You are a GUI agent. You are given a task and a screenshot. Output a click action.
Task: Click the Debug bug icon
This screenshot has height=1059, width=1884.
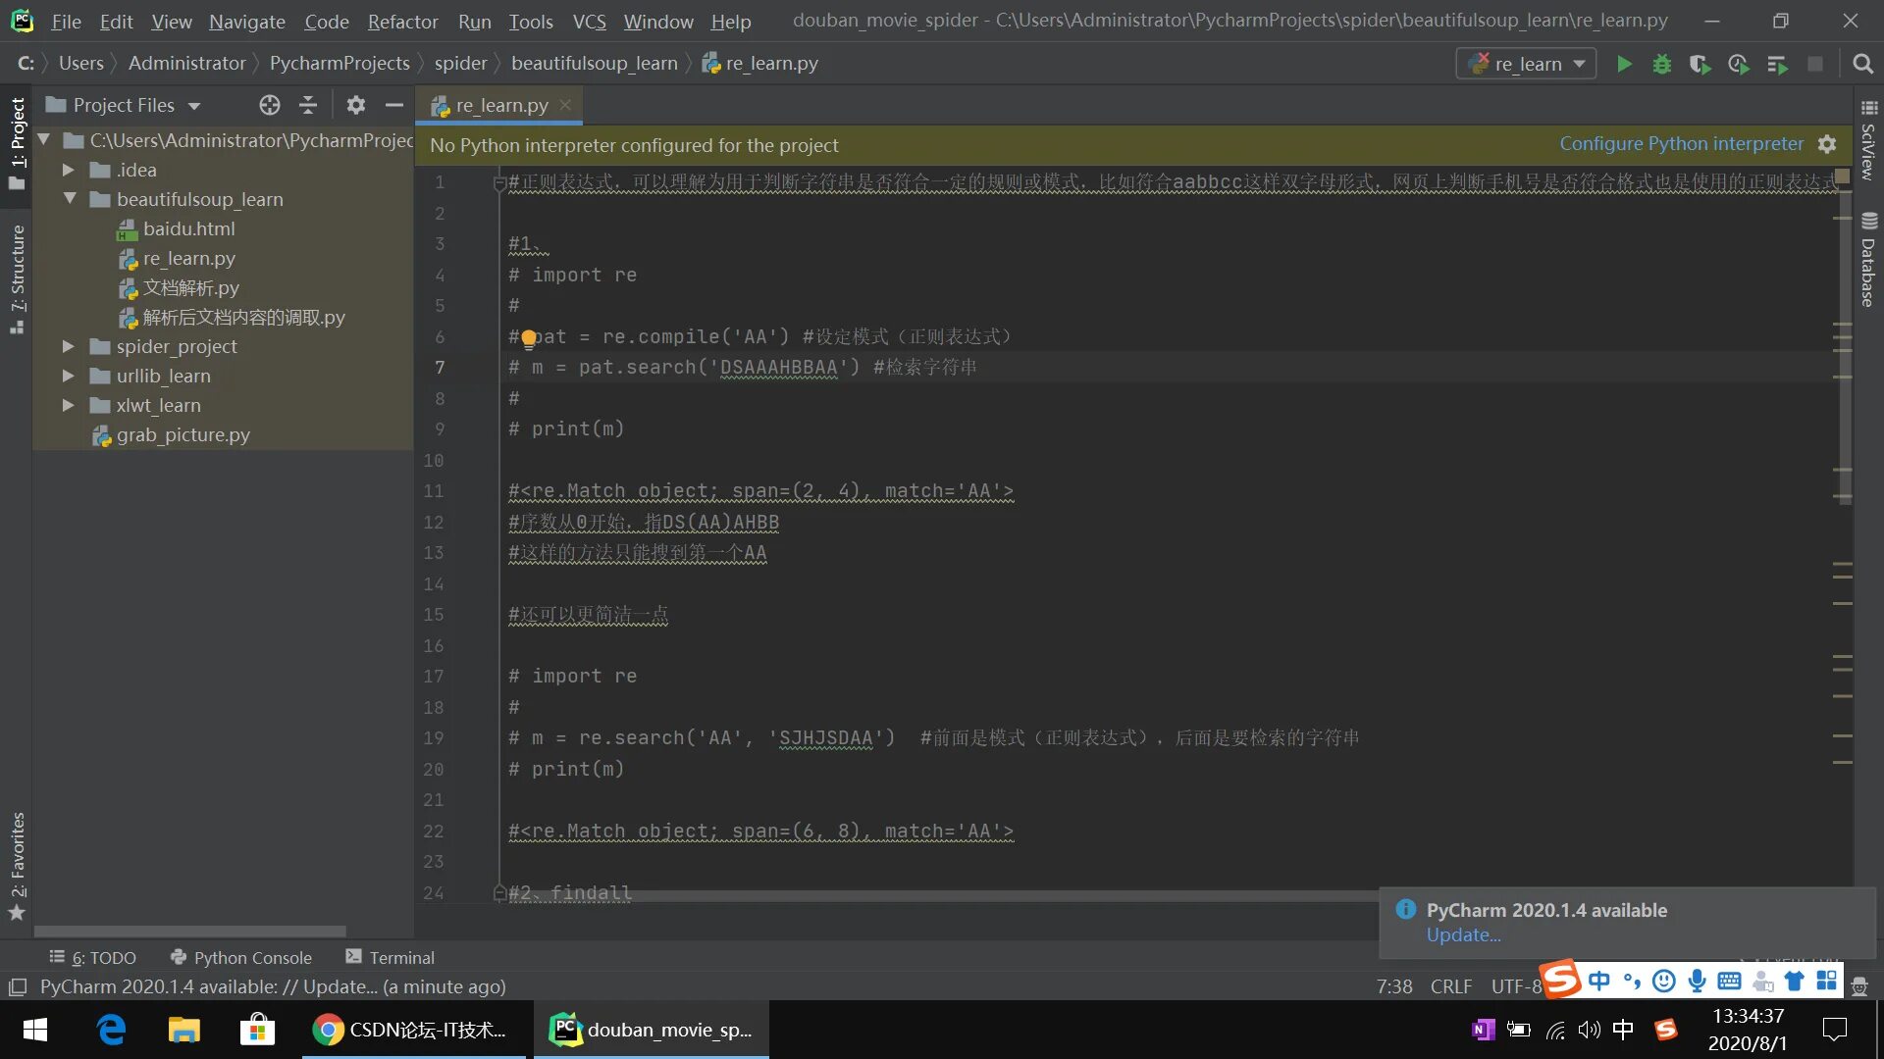(x=1661, y=65)
